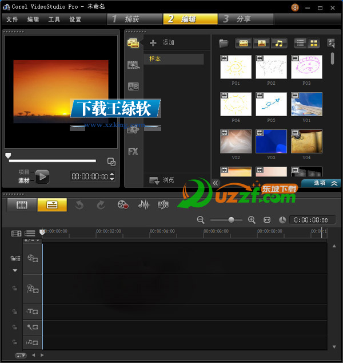Open the chapter/cue point menu icon
This screenshot has height=363, width=343.
(x=30, y=234)
